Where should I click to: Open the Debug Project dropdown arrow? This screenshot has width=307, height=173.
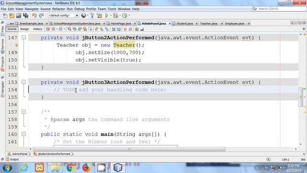coord(120,15)
